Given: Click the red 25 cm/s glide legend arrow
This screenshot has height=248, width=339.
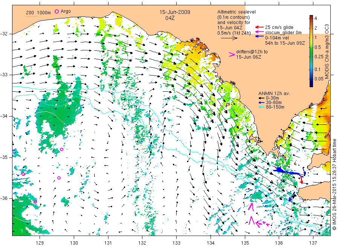Looking at the screenshot, I should point(260,27).
